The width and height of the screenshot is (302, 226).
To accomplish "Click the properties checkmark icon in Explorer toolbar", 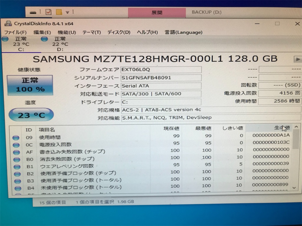I will [x=48, y=12].
